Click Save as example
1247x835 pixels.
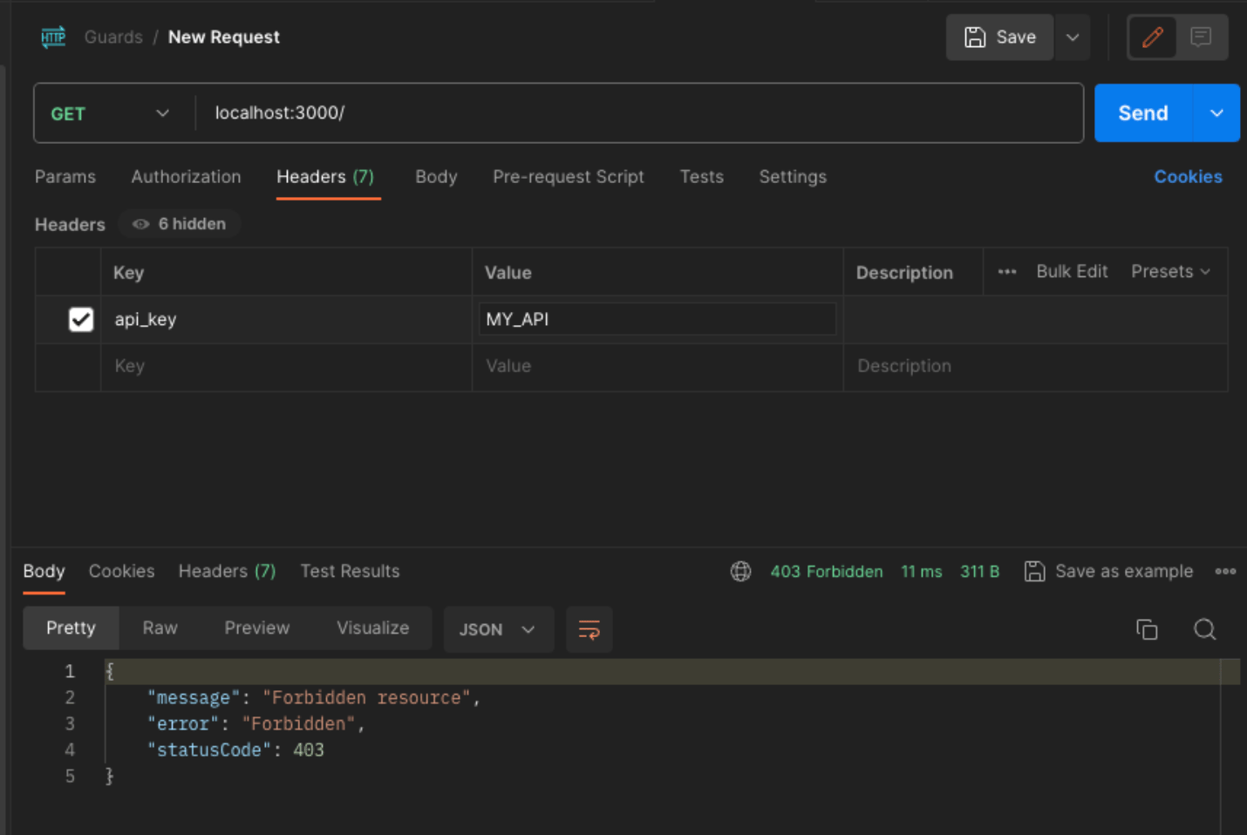pyautogui.click(x=1108, y=572)
